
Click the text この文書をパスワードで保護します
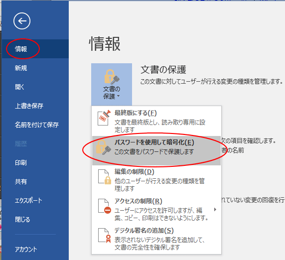pyautogui.click(x=154, y=152)
